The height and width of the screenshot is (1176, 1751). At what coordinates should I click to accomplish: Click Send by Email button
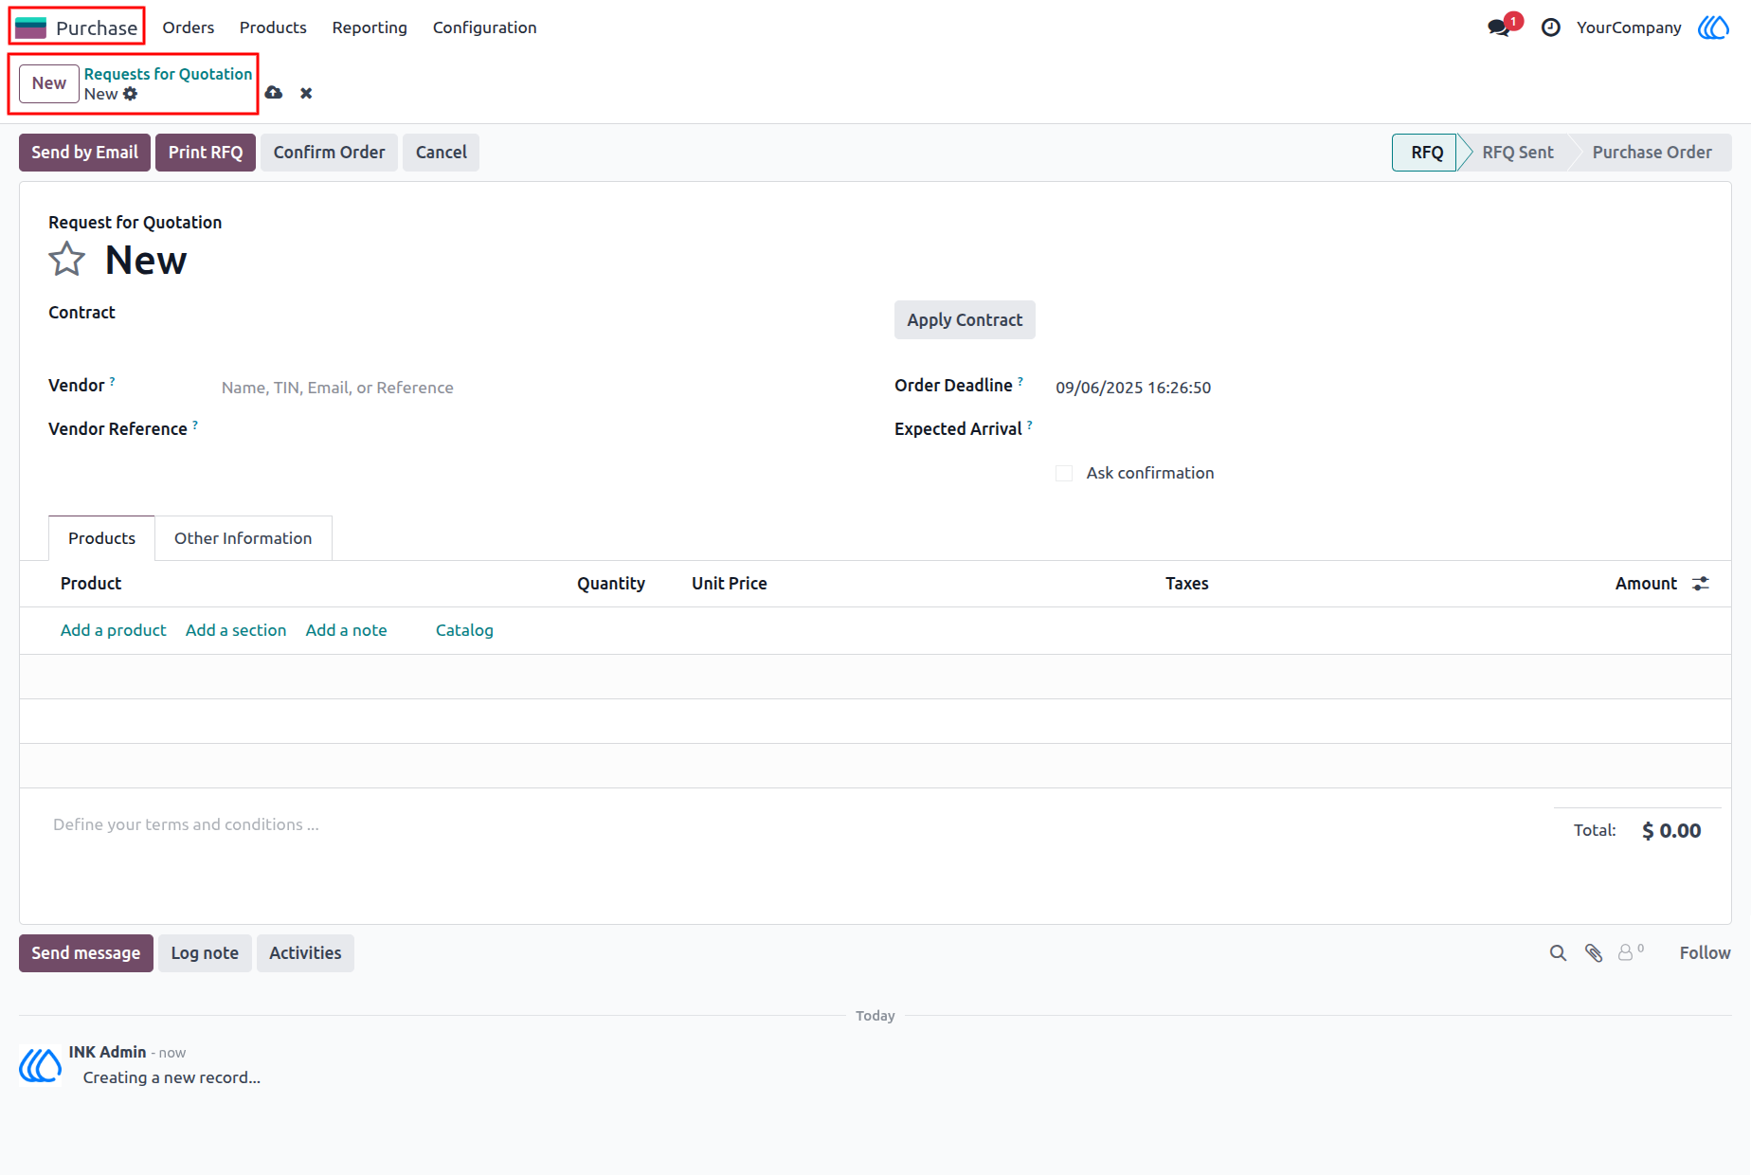point(85,153)
